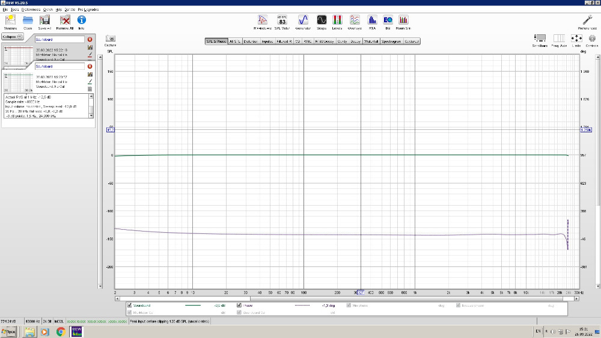Open the Info window

pyautogui.click(x=81, y=22)
